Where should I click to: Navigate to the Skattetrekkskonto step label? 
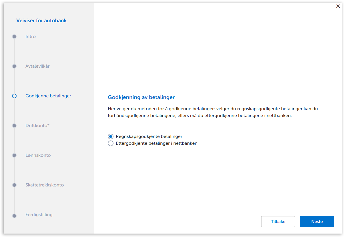pos(45,185)
